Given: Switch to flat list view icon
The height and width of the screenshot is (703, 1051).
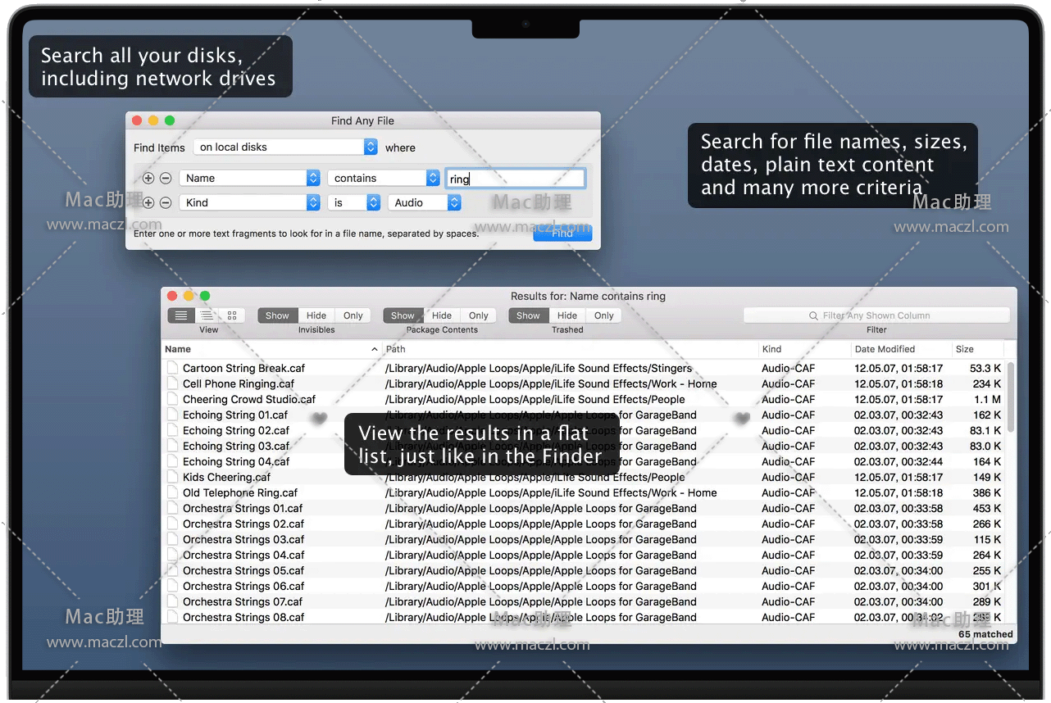Looking at the screenshot, I should 181,315.
